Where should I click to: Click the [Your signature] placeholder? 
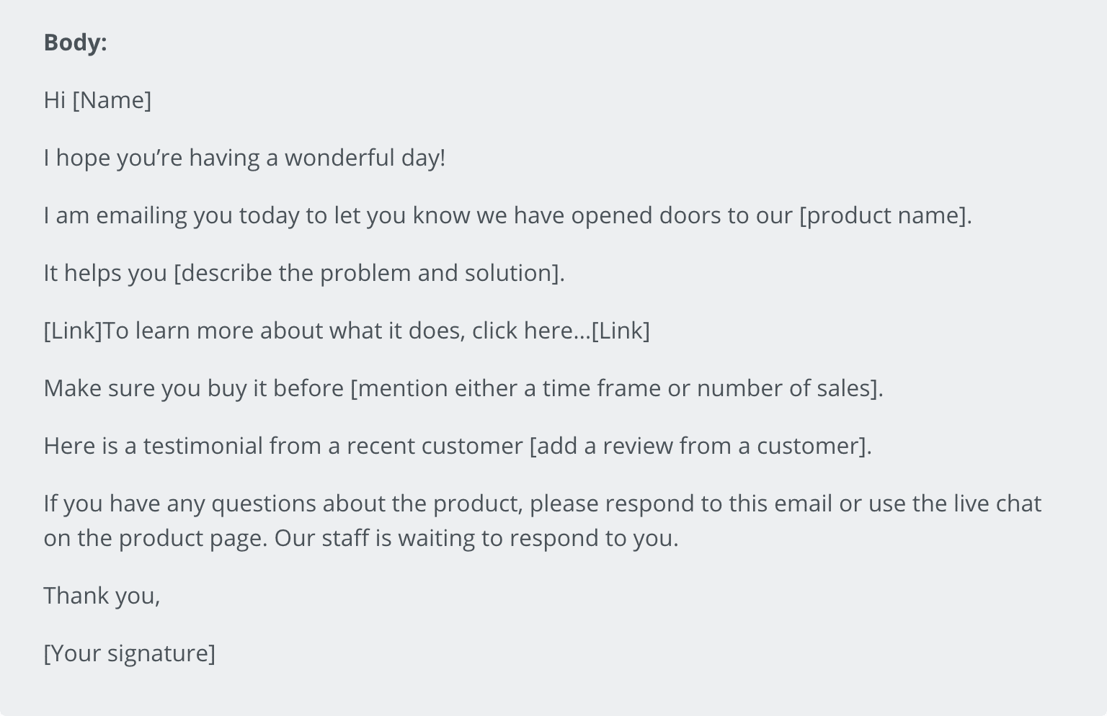[130, 653]
